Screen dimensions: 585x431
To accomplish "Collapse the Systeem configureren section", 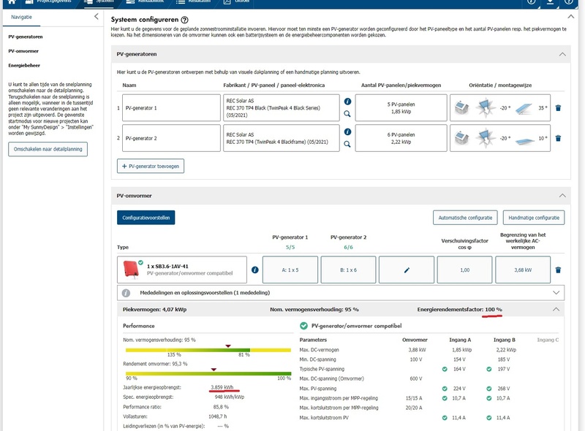I will (571, 17).
